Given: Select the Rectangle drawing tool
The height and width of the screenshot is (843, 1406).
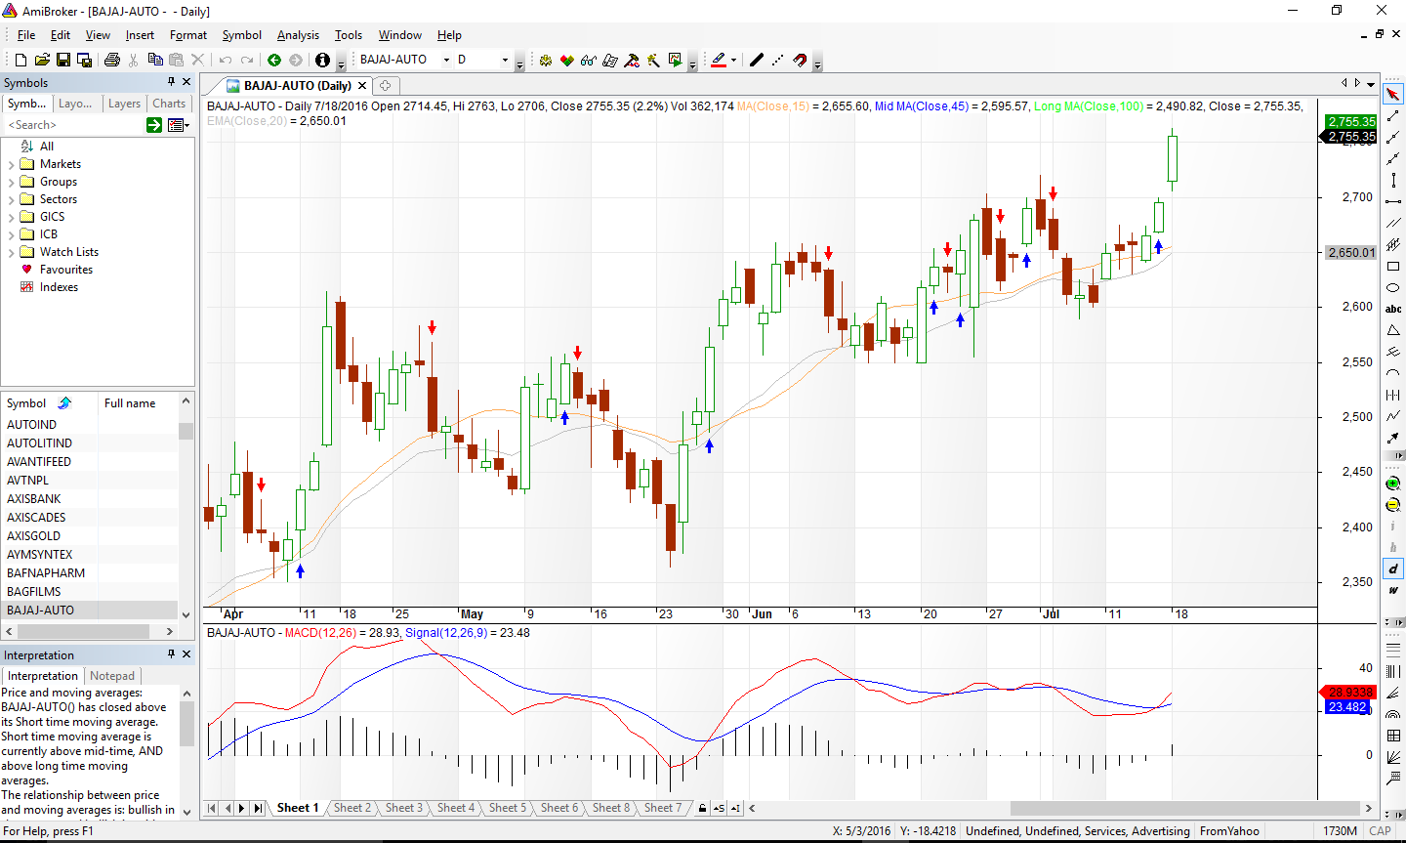Looking at the screenshot, I should (x=1393, y=266).
